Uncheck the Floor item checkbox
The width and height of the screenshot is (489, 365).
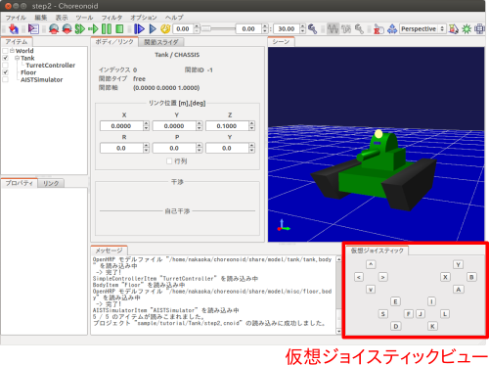[x=5, y=72]
